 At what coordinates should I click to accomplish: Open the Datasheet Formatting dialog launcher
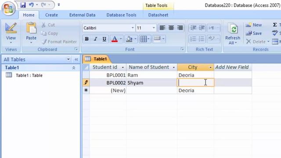coord(182,49)
